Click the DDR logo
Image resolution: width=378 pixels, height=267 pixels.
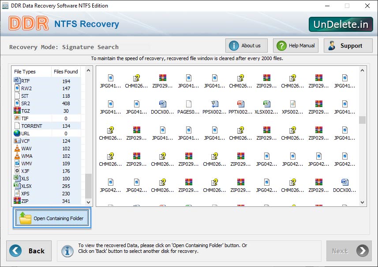(x=28, y=23)
